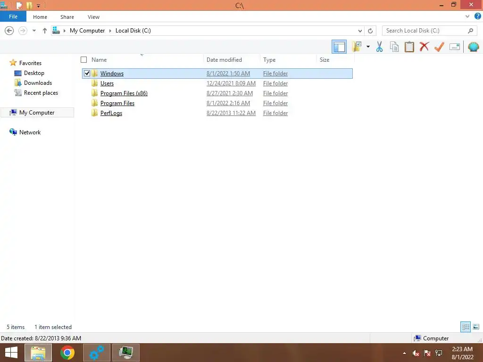Sort by Date modified column header

pyautogui.click(x=224, y=60)
